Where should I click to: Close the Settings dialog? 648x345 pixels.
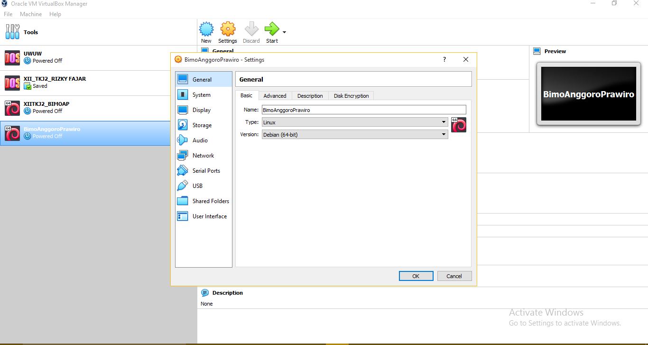point(466,59)
